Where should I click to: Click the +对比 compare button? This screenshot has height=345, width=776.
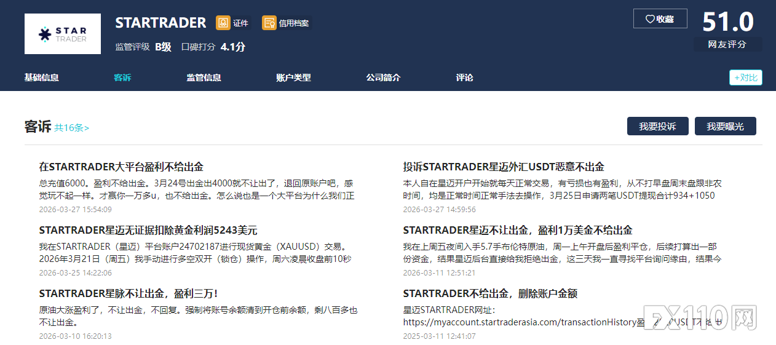(x=746, y=77)
